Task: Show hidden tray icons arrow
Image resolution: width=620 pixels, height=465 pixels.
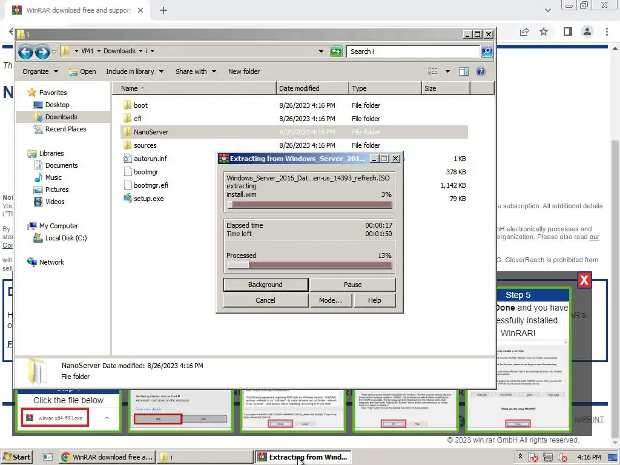Action: point(520,457)
